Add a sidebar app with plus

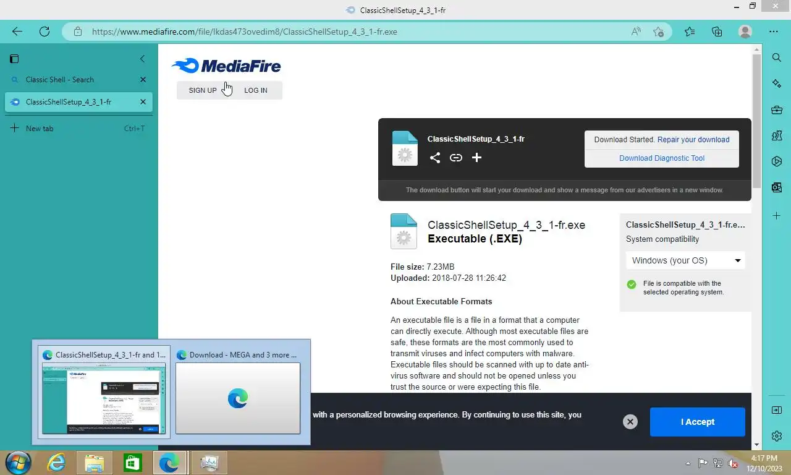pos(777,216)
